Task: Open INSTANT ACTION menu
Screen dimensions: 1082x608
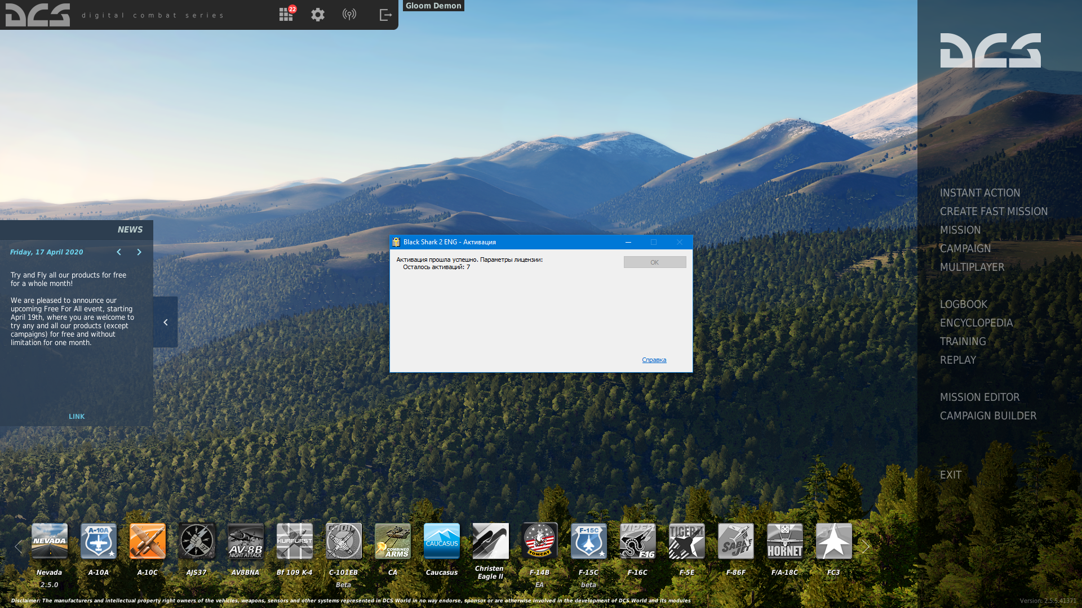Action: point(980,193)
